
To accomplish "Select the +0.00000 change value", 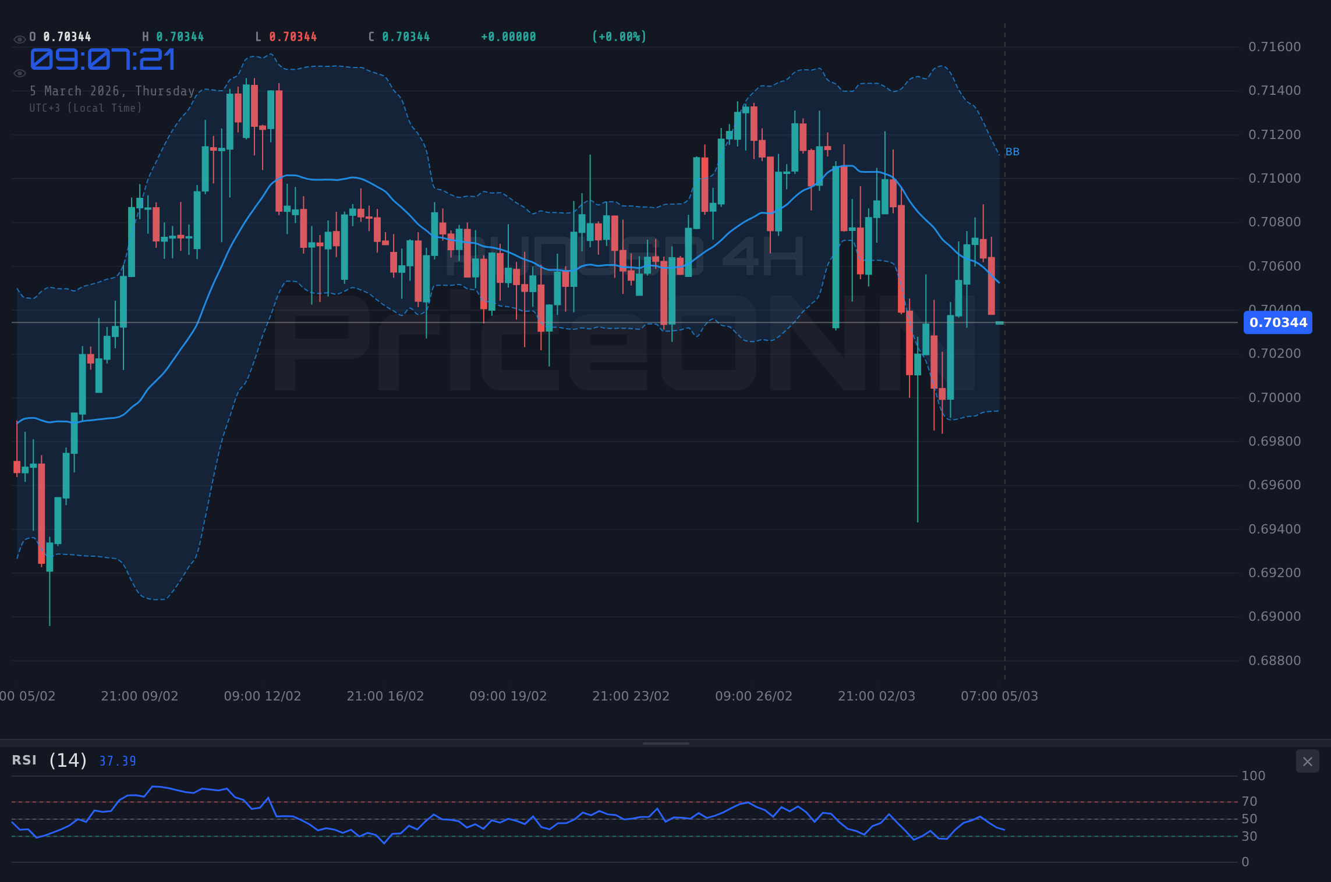I will pos(508,35).
